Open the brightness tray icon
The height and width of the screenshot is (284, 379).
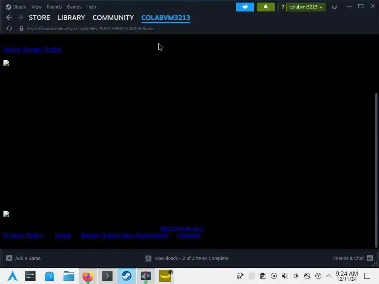(296, 276)
